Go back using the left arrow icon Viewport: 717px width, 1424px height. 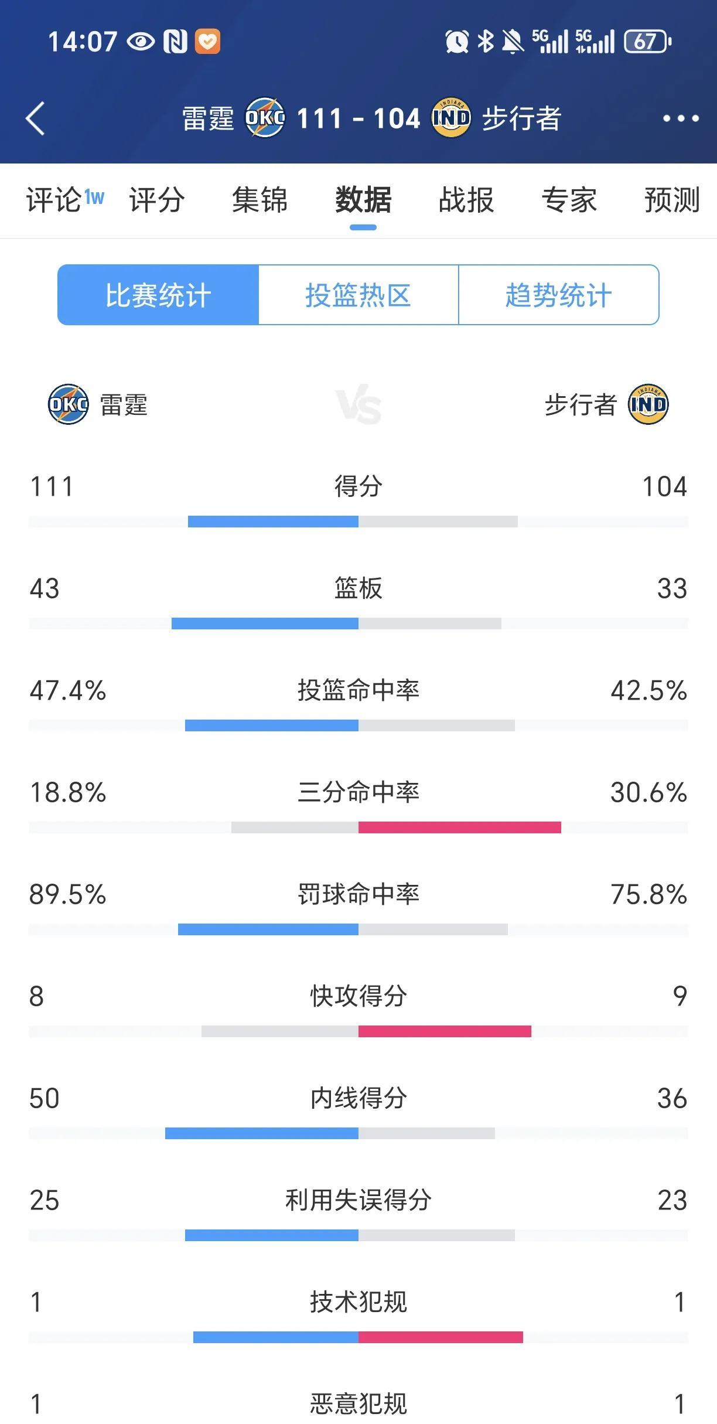[x=35, y=118]
